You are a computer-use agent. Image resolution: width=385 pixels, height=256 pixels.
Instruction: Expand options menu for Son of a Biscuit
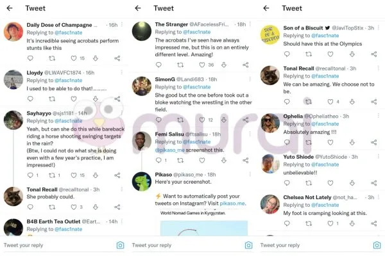pyautogui.click(x=379, y=28)
